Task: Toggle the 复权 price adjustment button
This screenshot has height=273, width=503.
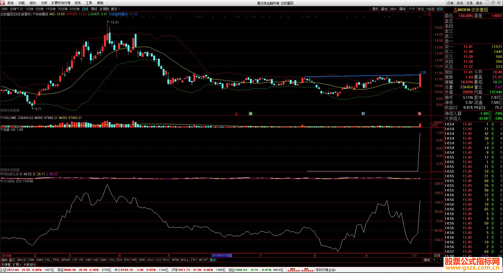Action: (x=375, y=9)
